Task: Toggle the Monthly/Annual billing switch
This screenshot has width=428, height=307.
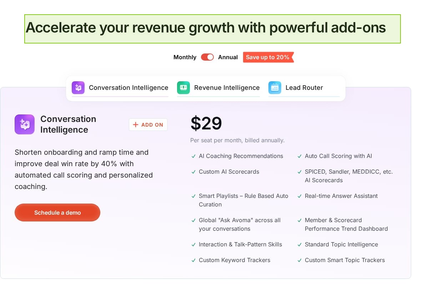Action: click(207, 57)
